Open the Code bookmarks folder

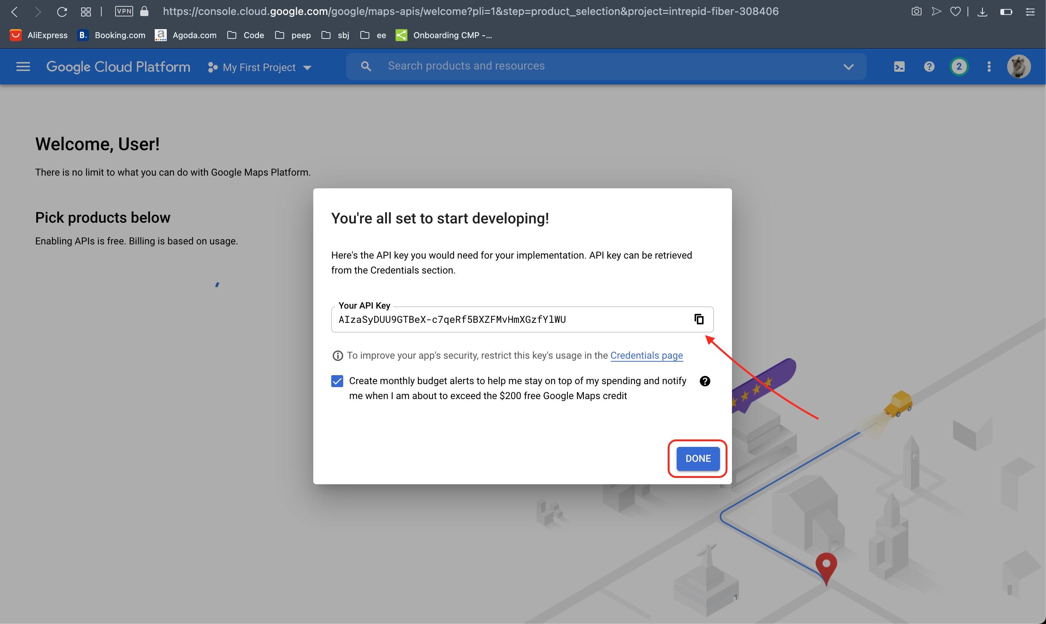point(246,35)
